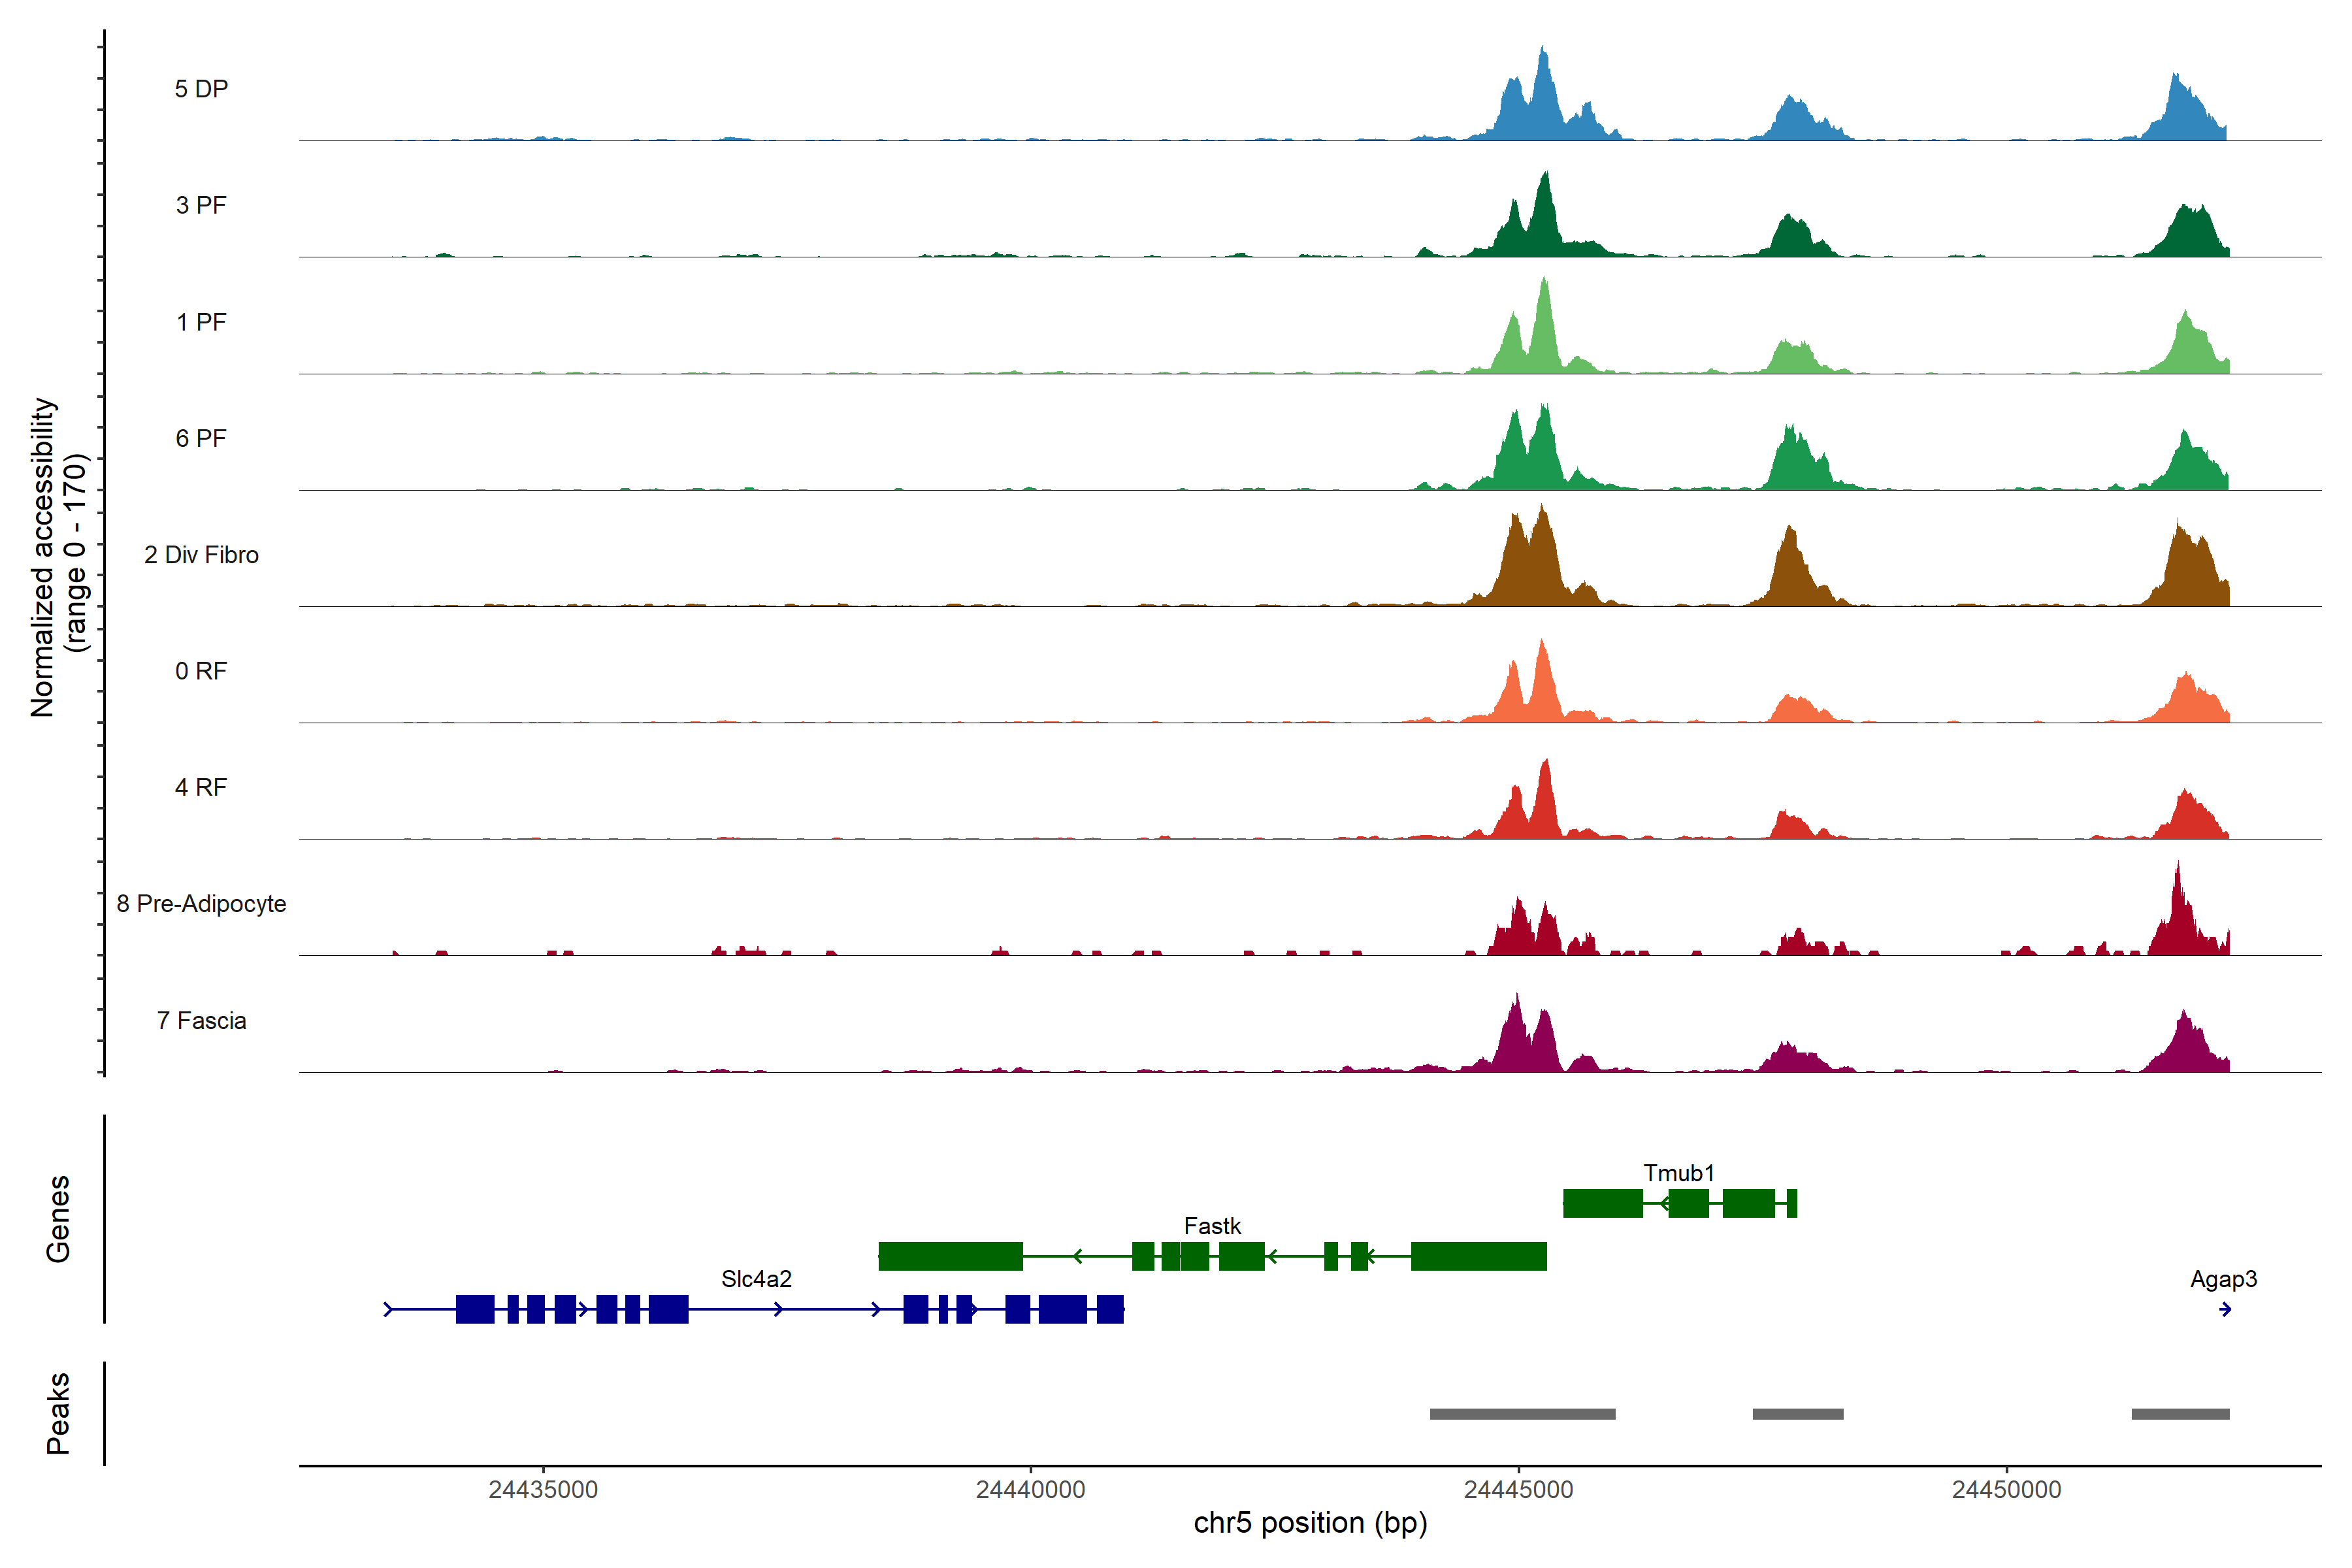Click the 3 PF track label
Screen dimensions: 2352x1568
pos(201,205)
